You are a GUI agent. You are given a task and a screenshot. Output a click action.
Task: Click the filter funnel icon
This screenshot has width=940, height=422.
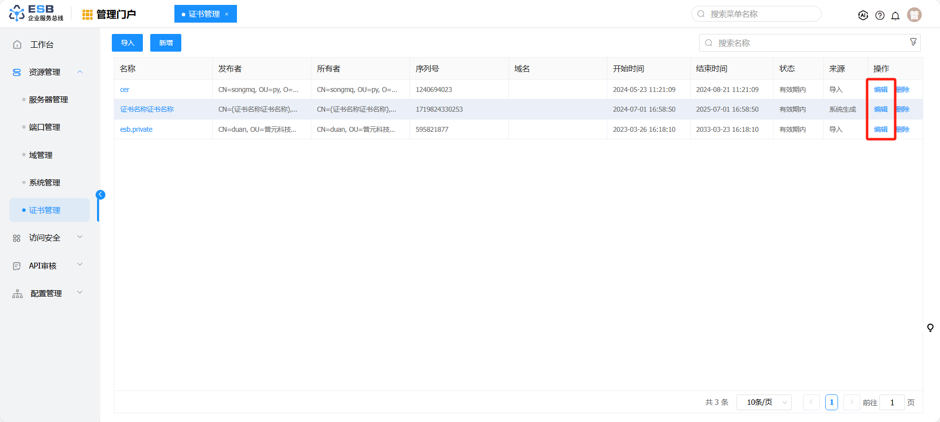(x=913, y=42)
